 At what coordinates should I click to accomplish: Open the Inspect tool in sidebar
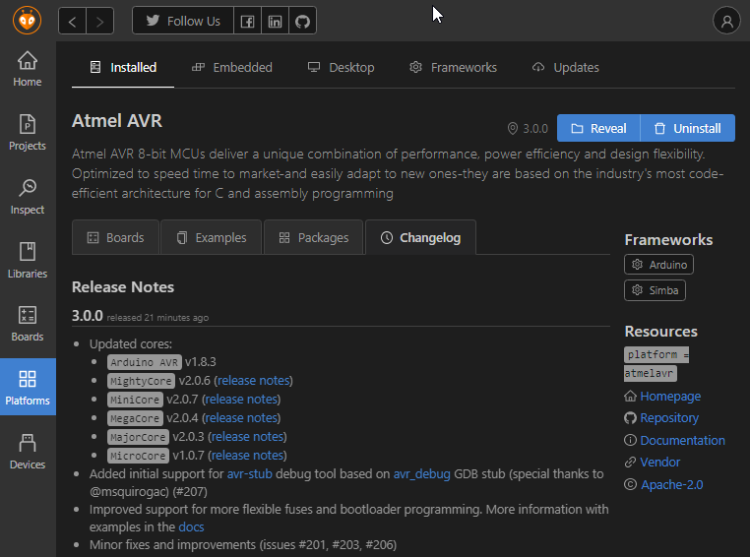tap(28, 197)
